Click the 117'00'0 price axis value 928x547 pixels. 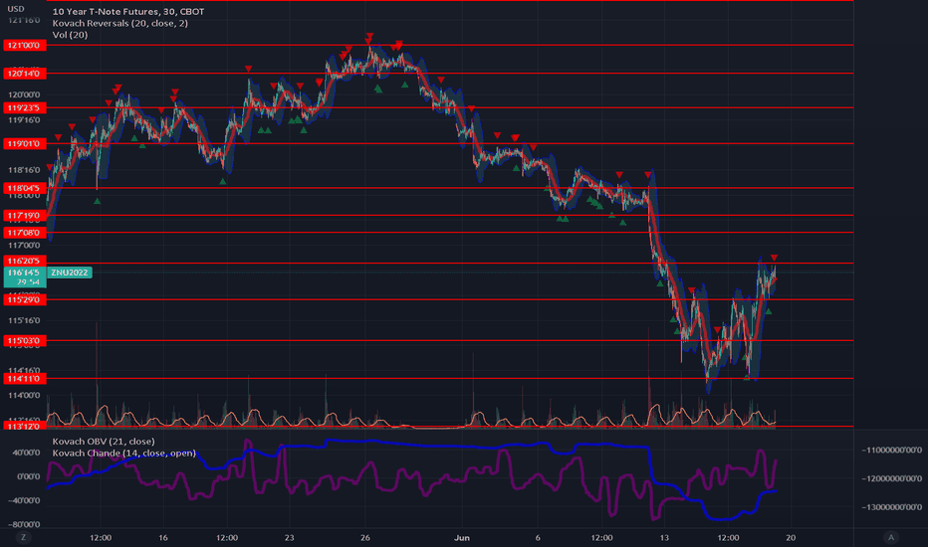(24, 246)
